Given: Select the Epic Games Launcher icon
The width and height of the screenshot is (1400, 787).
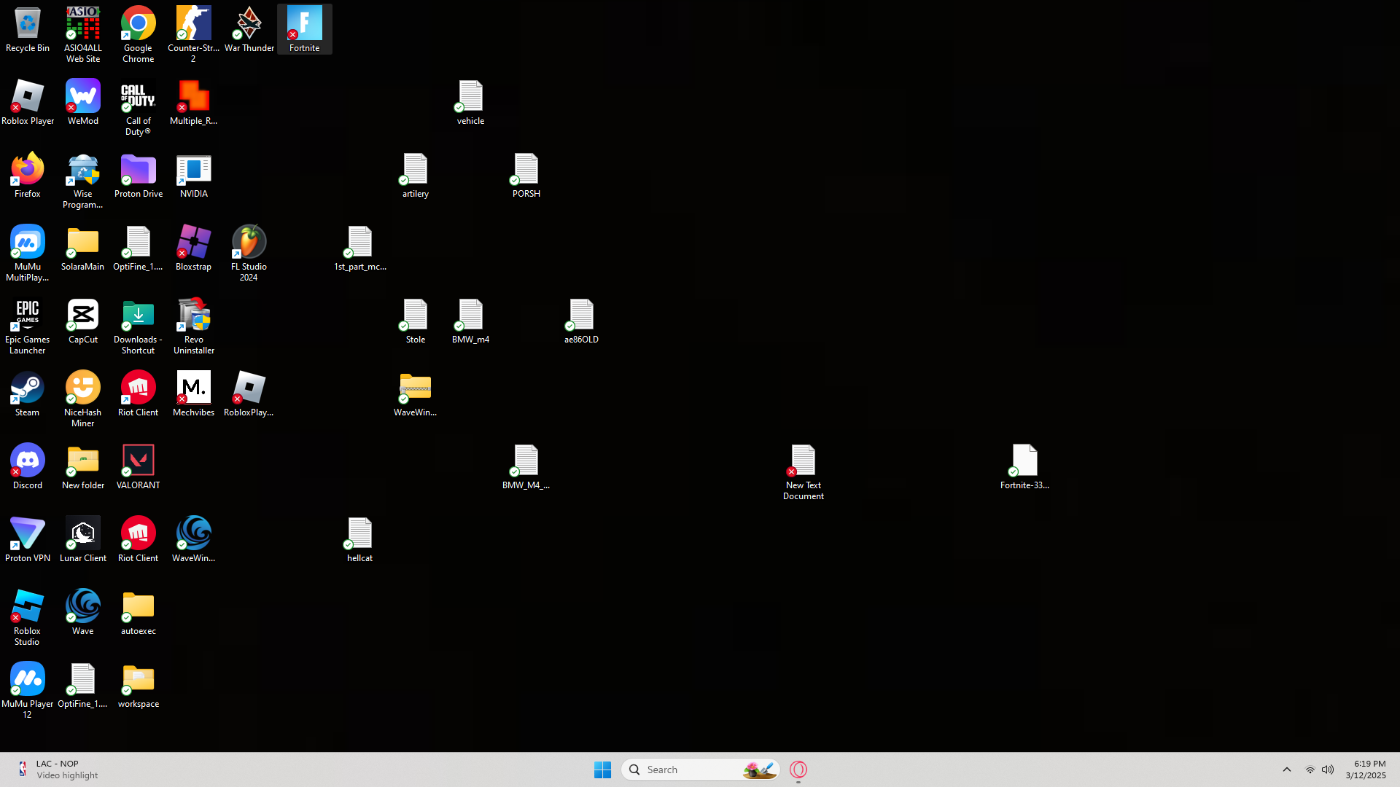Looking at the screenshot, I should 28,326.
